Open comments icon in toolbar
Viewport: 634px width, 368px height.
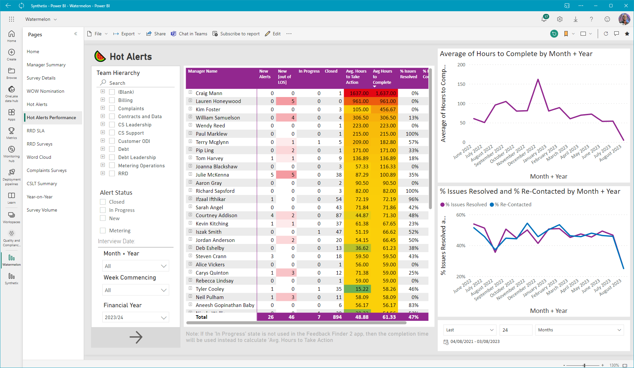(617, 34)
